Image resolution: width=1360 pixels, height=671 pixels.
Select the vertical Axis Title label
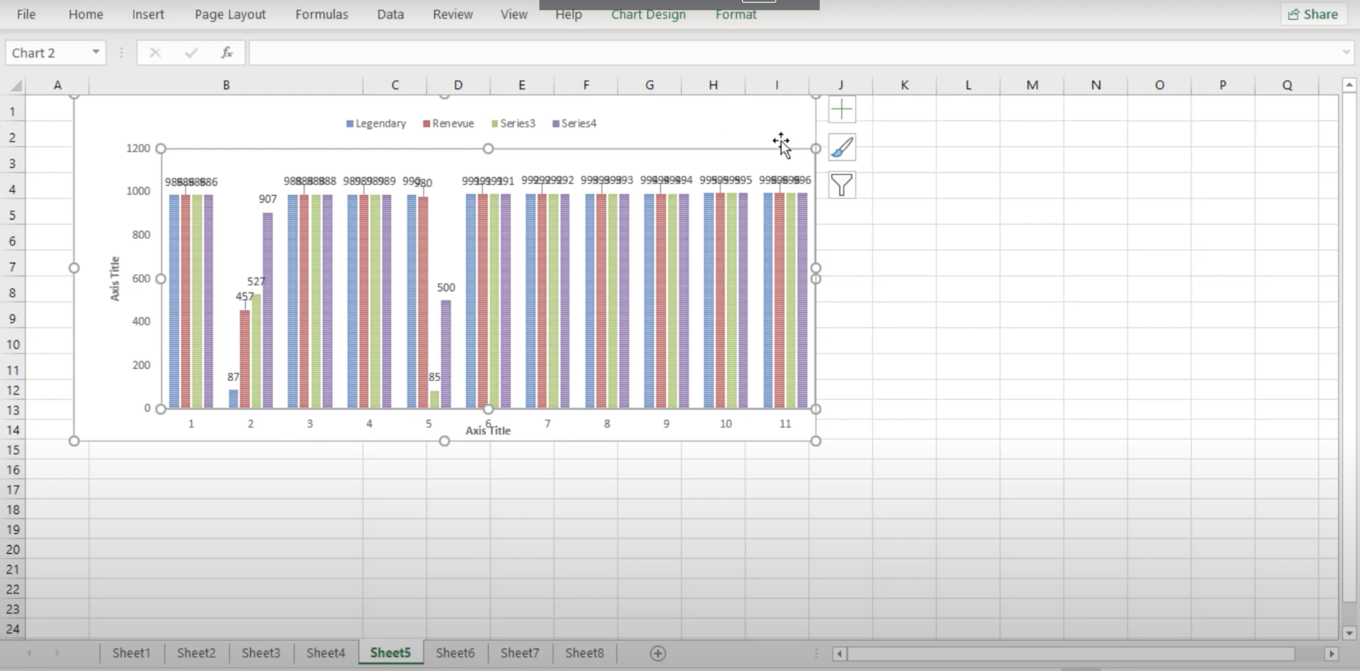point(115,279)
